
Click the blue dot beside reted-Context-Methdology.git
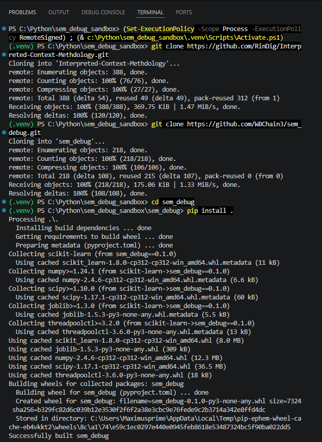4,54
